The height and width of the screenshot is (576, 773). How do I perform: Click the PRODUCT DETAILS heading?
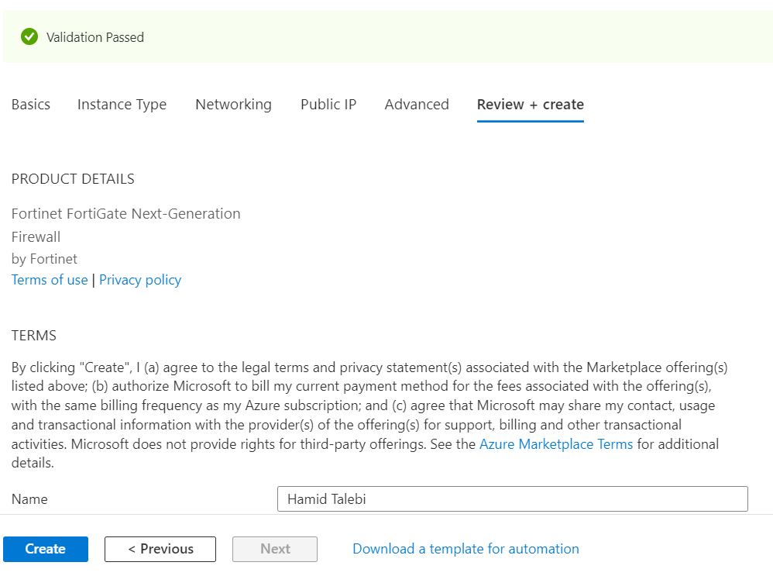pyautogui.click(x=73, y=178)
